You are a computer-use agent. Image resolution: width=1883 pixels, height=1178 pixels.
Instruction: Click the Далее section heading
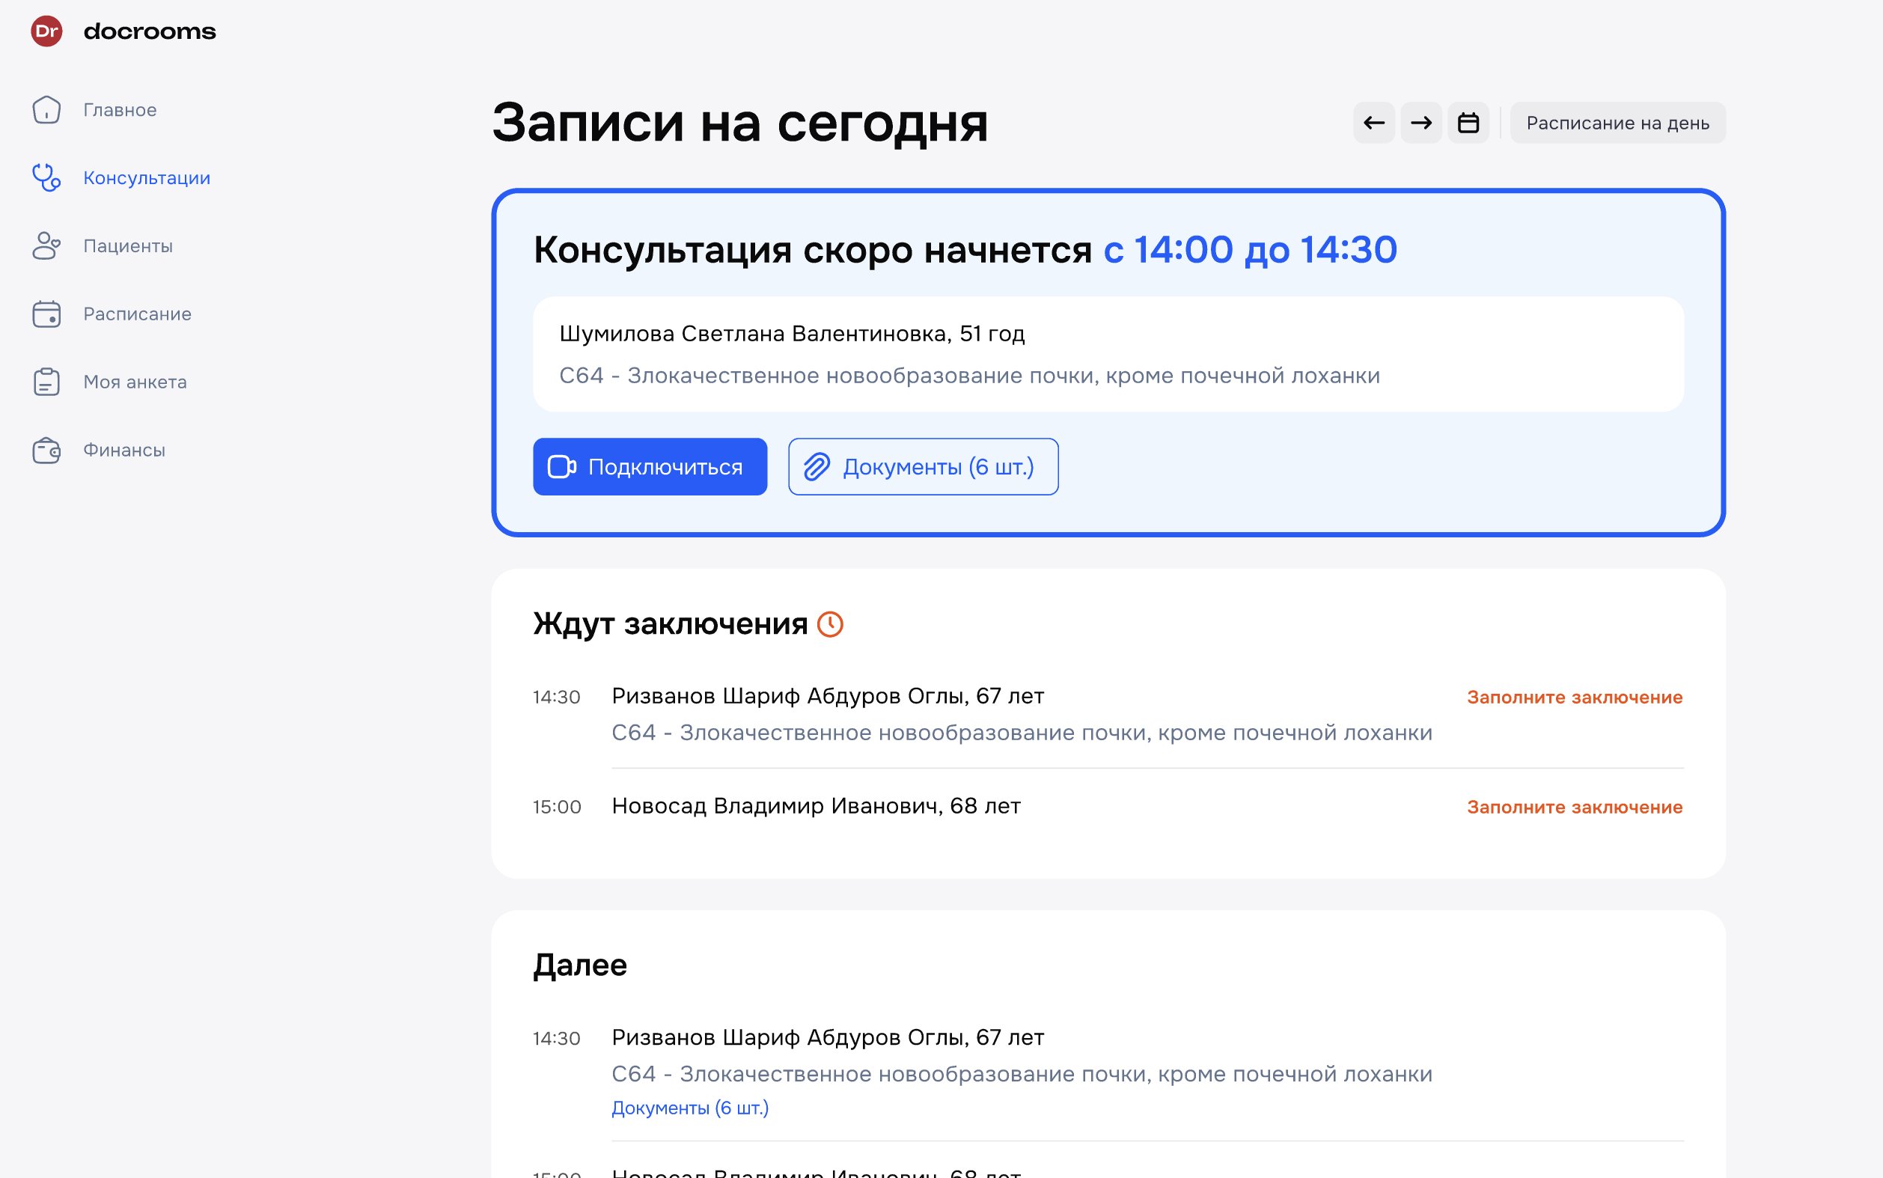pos(579,965)
